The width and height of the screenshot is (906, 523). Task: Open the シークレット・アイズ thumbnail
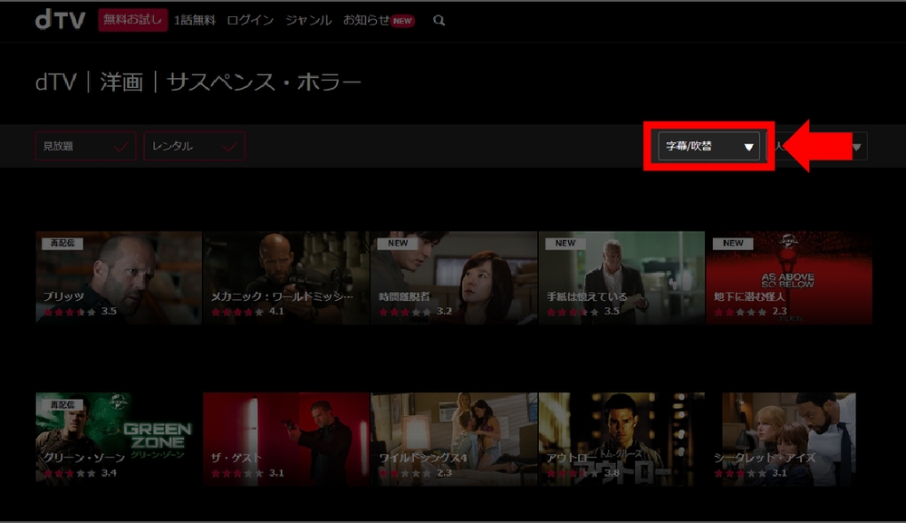pos(789,440)
